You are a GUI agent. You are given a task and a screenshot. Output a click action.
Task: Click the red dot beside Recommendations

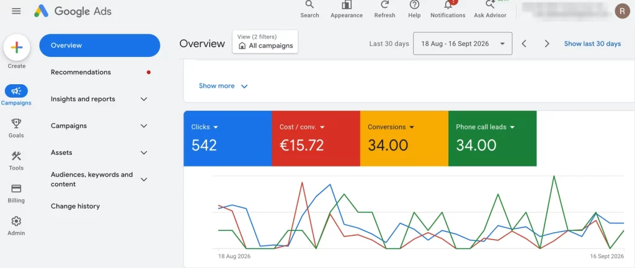pyautogui.click(x=149, y=72)
